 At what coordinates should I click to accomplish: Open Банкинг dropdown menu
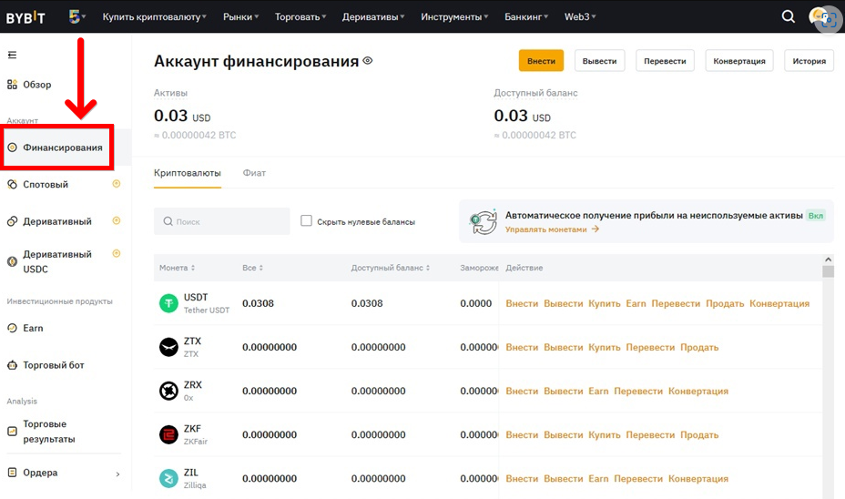(x=526, y=16)
